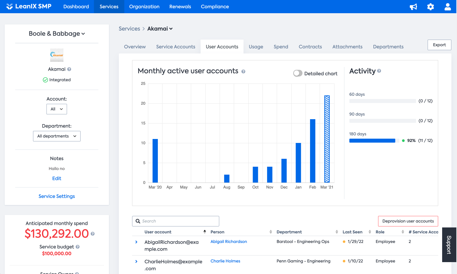
Task: Switch to the Spend tab
Action: (281, 47)
